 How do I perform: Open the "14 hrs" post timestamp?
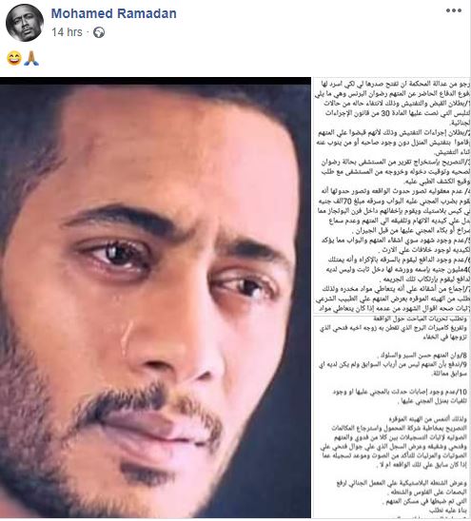point(67,32)
